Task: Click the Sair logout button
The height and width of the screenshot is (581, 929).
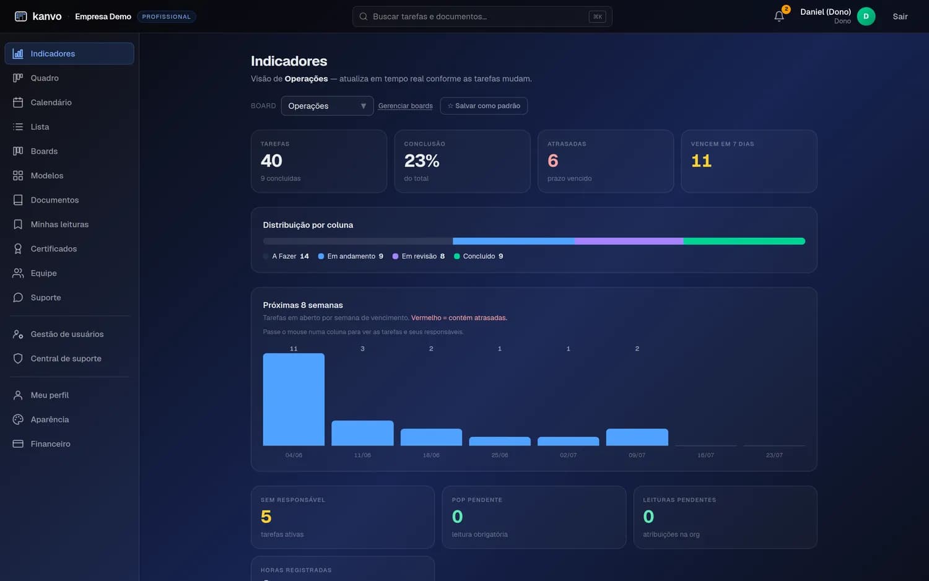Action: (x=900, y=17)
